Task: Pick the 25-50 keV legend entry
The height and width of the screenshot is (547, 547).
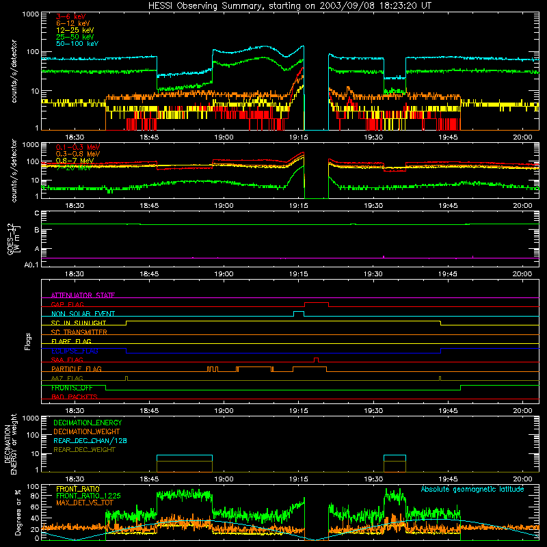Action: point(75,37)
